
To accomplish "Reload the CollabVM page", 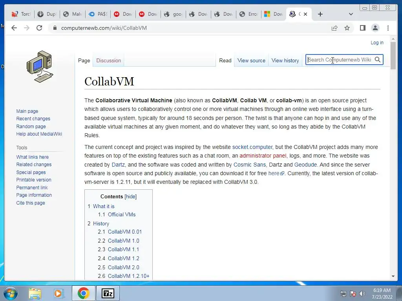I will point(39,28).
